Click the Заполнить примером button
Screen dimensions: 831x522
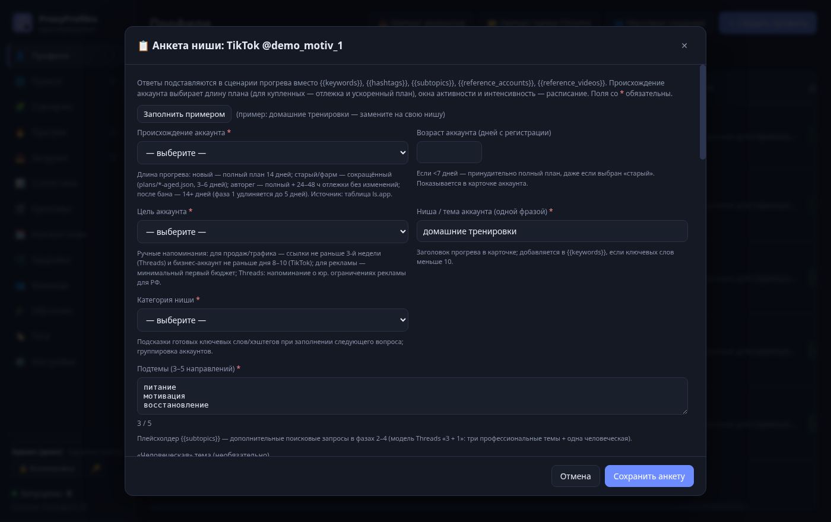coord(184,114)
